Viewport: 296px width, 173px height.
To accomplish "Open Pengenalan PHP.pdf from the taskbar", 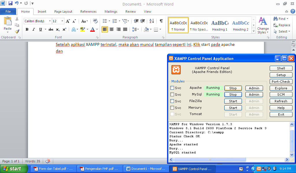I will pyautogui.click(x=99, y=169).
